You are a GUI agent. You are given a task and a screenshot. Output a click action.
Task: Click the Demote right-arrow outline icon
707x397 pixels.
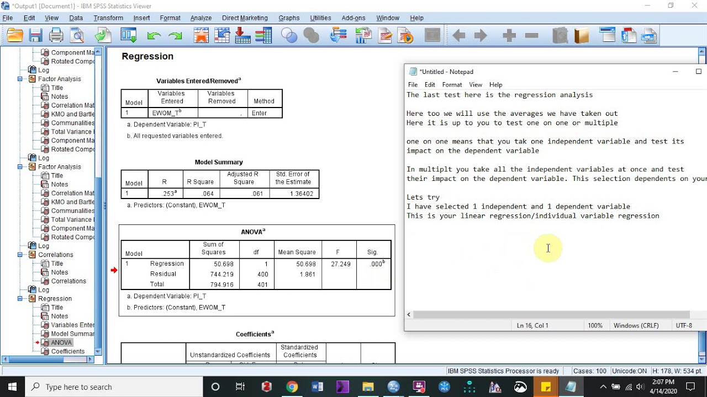(481, 36)
